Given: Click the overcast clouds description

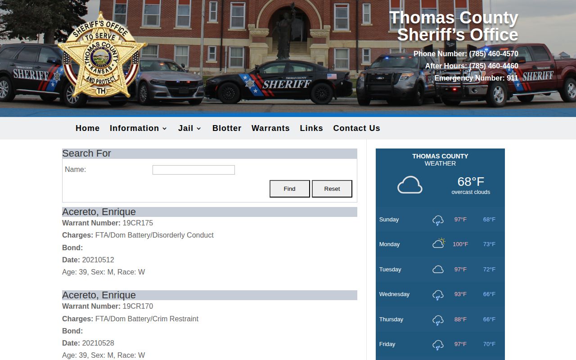Looking at the screenshot, I should coord(471,192).
